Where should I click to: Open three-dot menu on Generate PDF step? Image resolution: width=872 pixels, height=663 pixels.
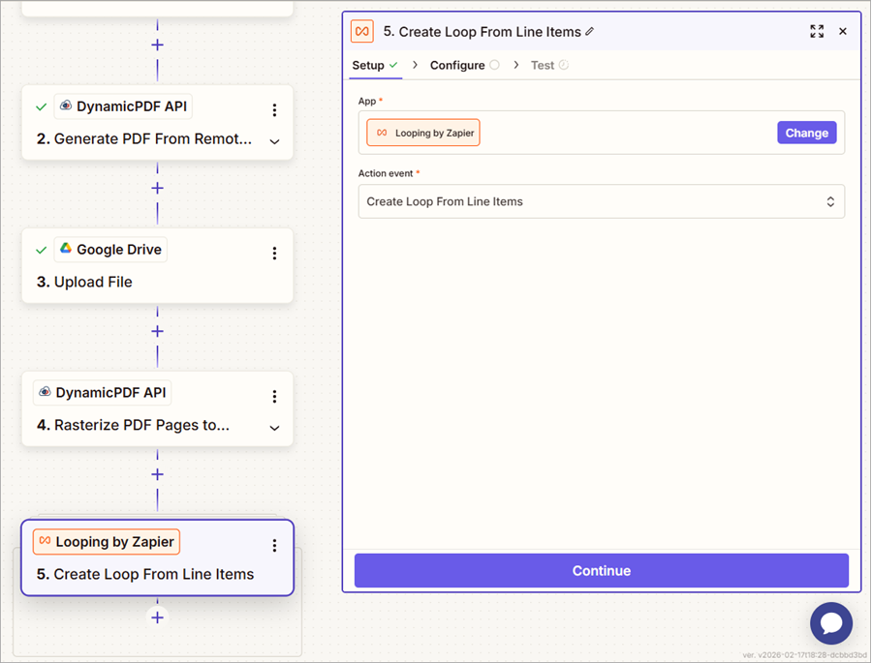(274, 110)
